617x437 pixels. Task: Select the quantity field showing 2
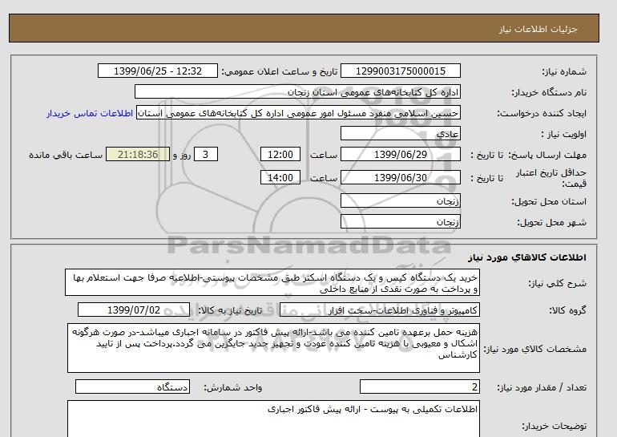pyautogui.click(x=420, y=387)
